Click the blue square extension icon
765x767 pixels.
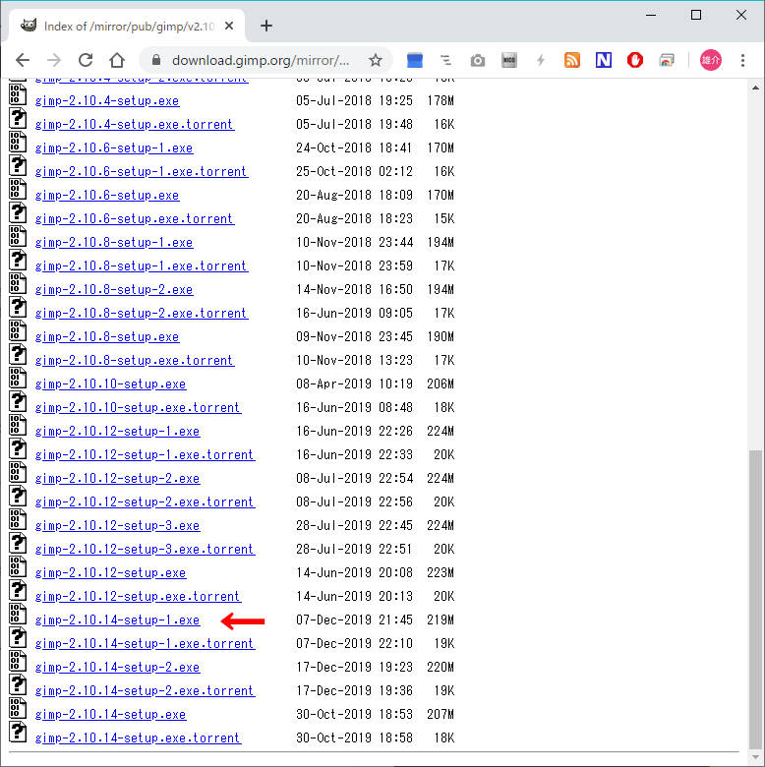pos(414,60)
